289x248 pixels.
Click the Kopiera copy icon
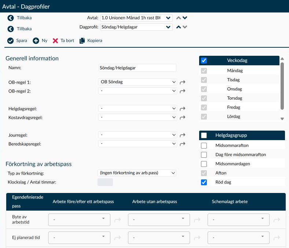coord(82,41)
